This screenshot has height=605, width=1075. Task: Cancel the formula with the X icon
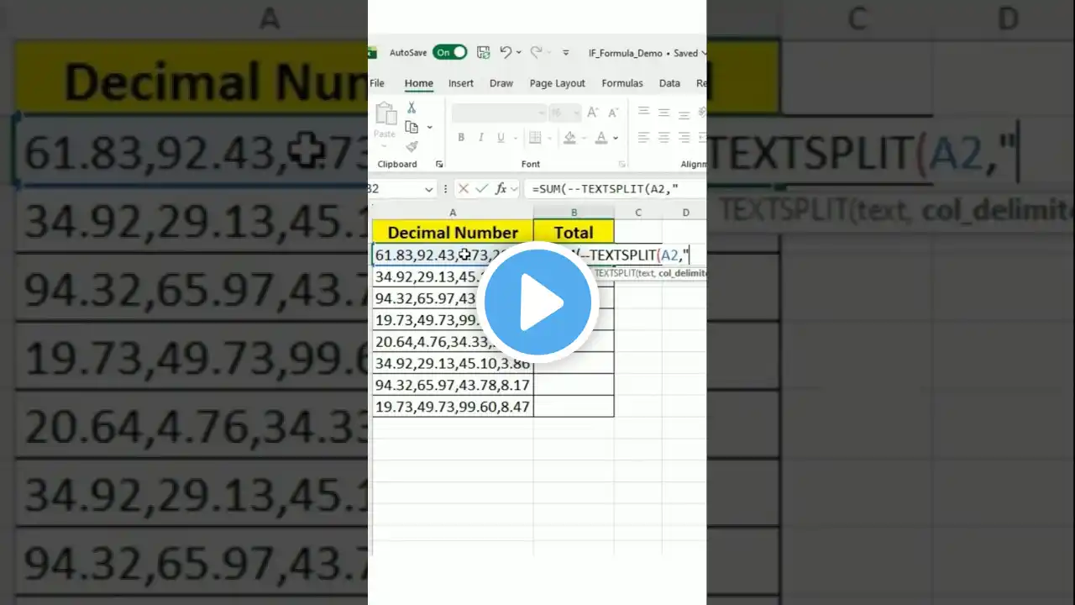(x=463, y=189)
